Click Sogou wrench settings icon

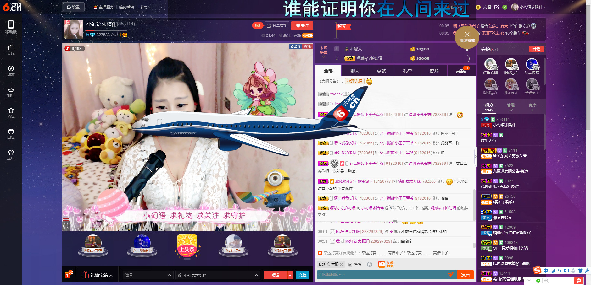[x=587, y=271]
